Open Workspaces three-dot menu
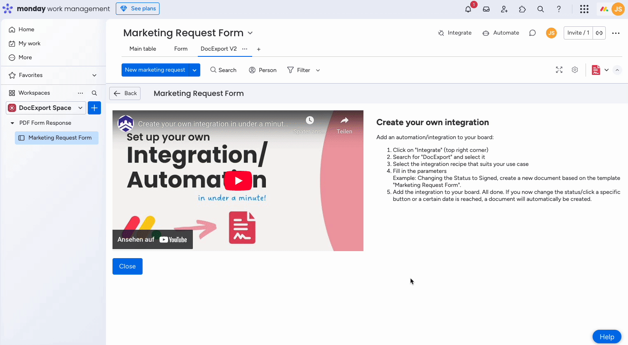This screenshot has width=628, height=345. 80,93
